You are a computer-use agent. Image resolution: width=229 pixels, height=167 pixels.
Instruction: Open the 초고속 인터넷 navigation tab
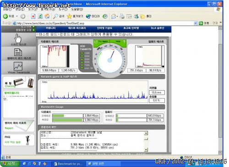coord(131,28)
